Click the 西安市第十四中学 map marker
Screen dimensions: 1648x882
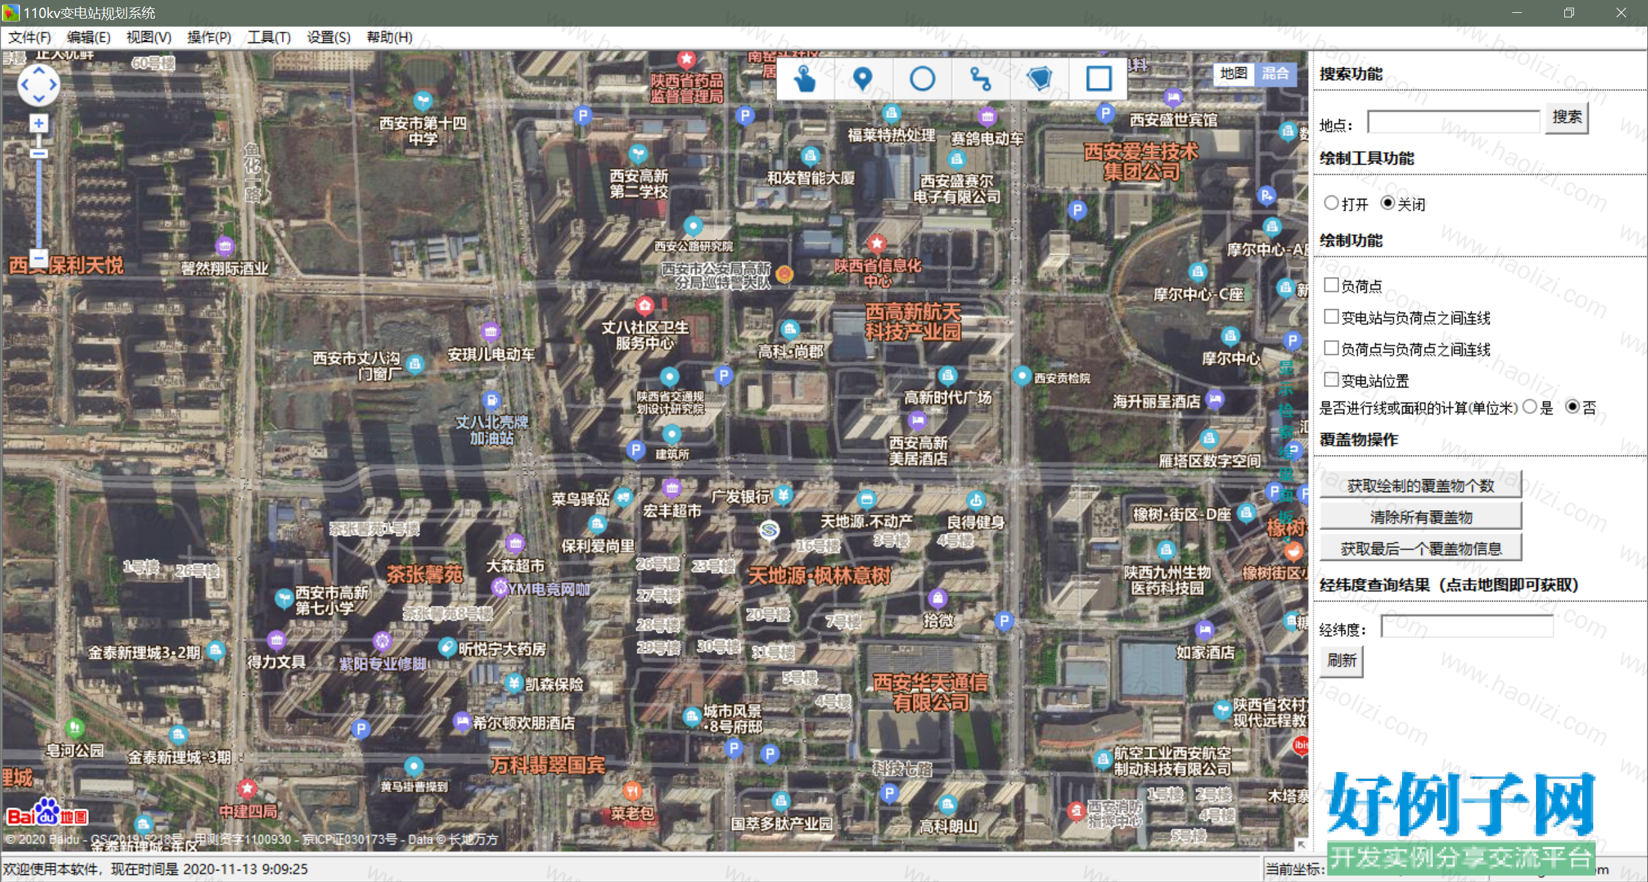point(423,101)
